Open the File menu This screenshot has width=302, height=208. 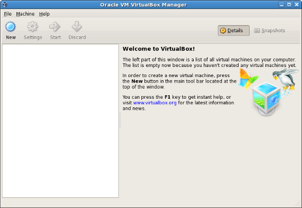point(8,14)
